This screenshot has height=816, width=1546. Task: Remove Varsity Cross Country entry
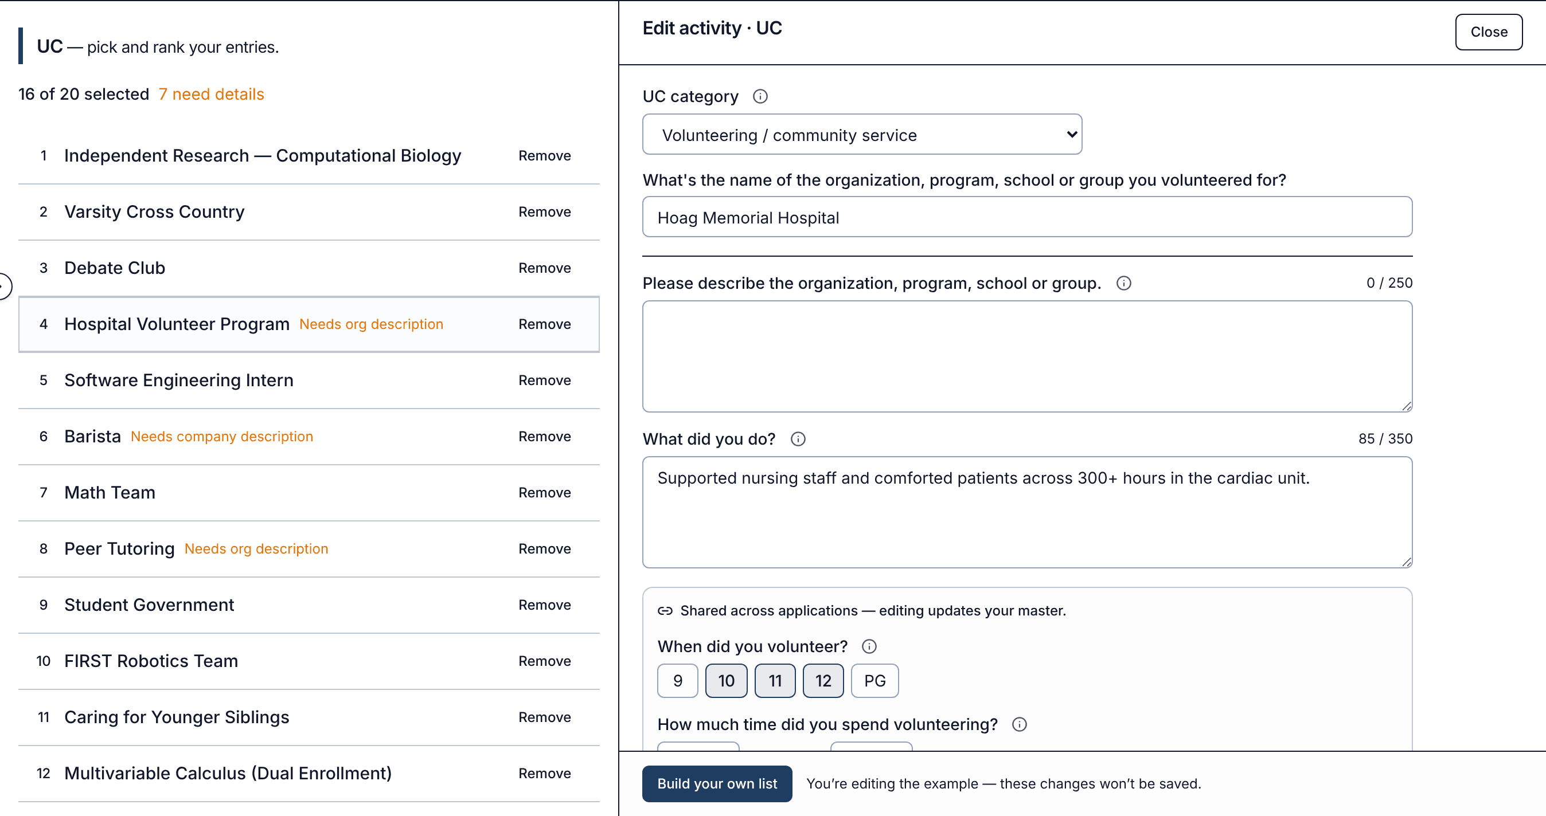click(544, 211)
